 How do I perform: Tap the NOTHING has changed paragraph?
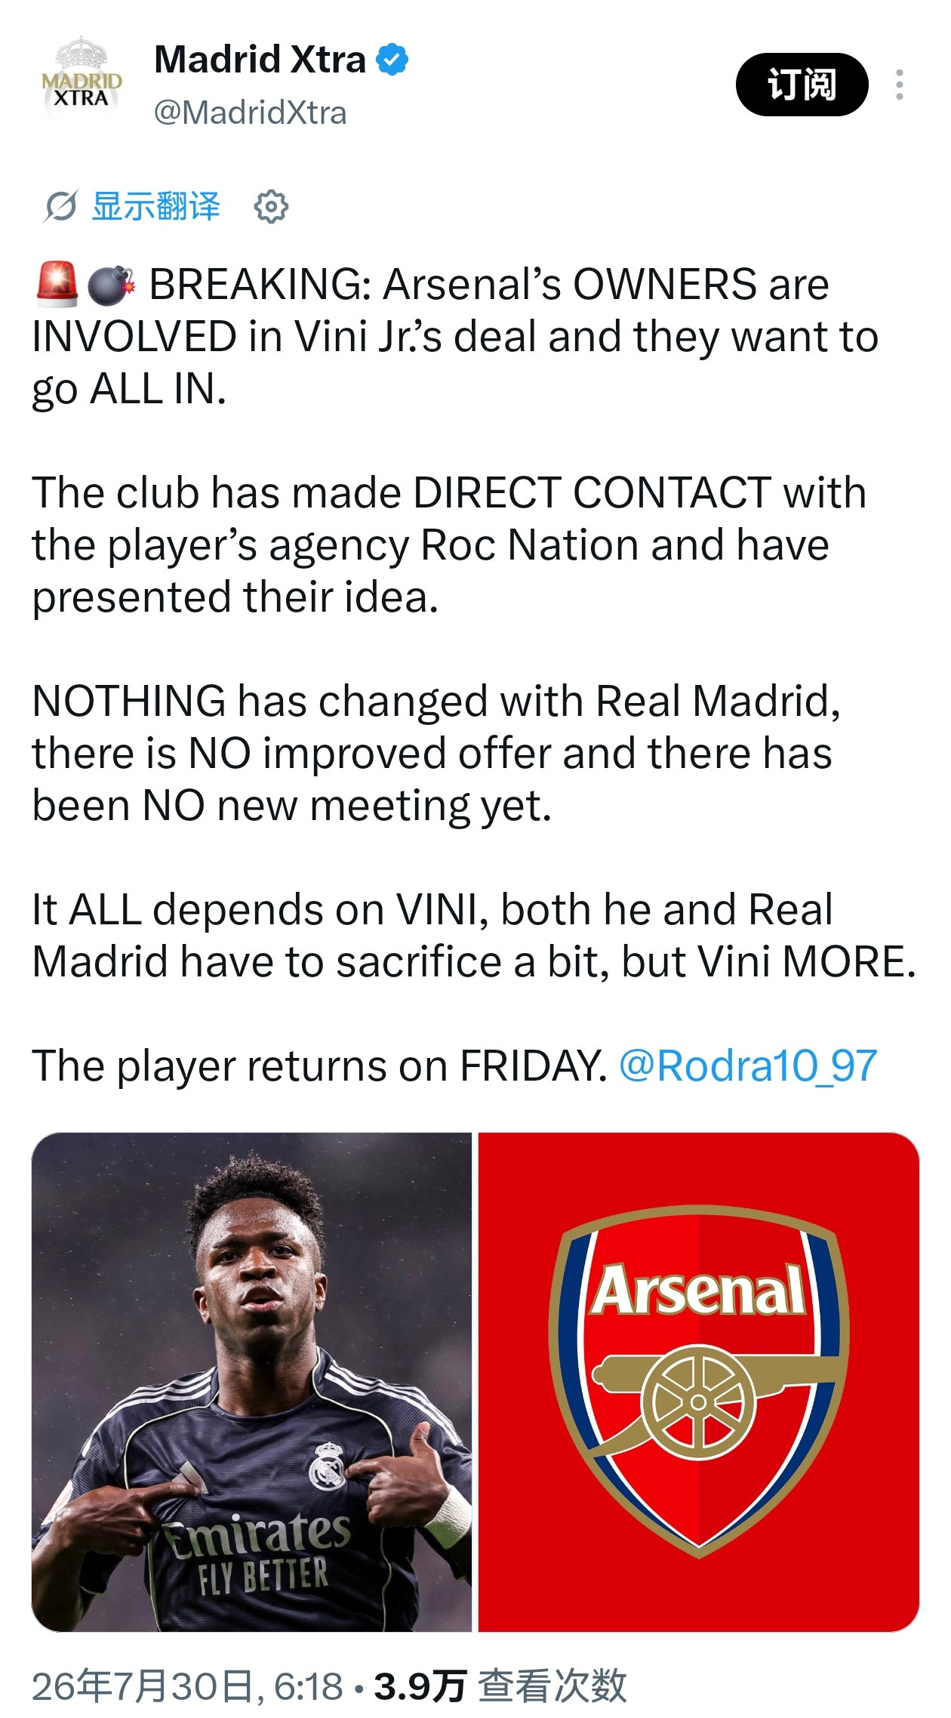[x=436, y=754]
